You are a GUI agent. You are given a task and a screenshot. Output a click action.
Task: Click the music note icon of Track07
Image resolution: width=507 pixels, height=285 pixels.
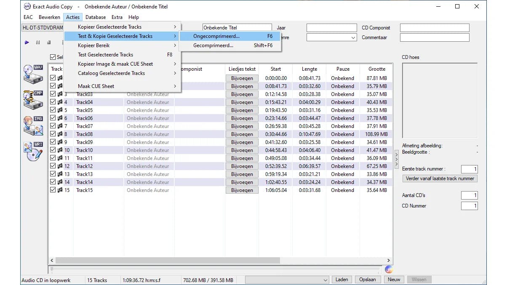[x=60, y=126]
